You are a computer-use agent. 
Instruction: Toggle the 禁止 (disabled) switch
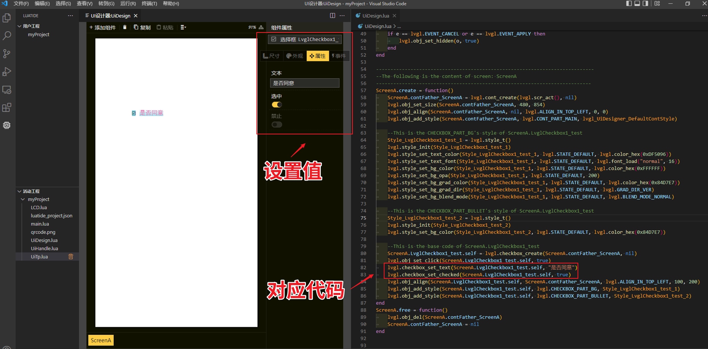click(277, 124)
